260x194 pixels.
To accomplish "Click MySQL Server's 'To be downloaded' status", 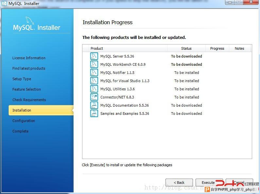I will point(186,56).
